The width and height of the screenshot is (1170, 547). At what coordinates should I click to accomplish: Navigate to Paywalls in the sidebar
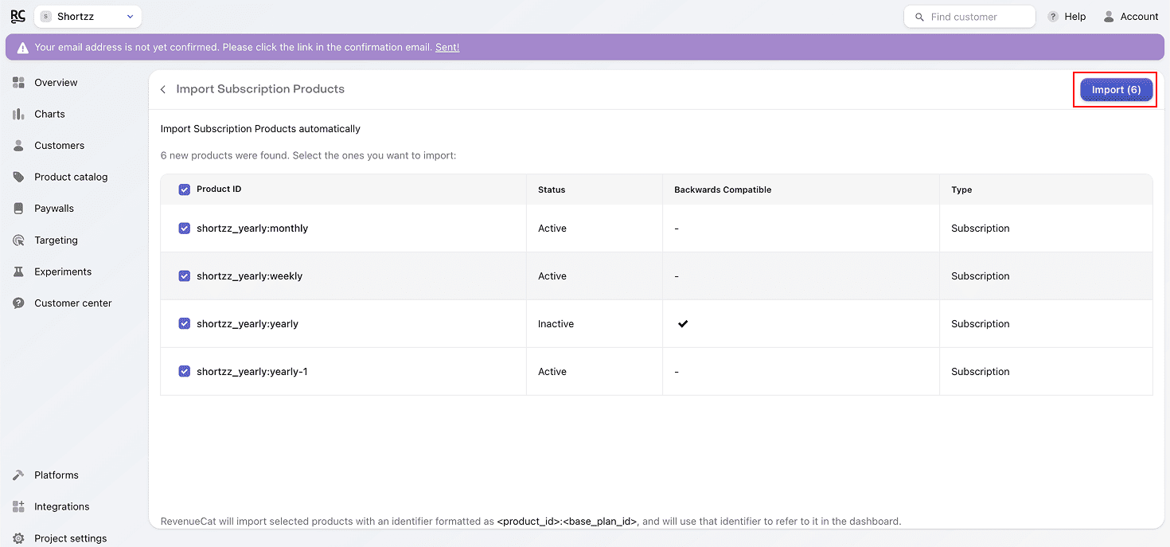(x=53, y=209)
